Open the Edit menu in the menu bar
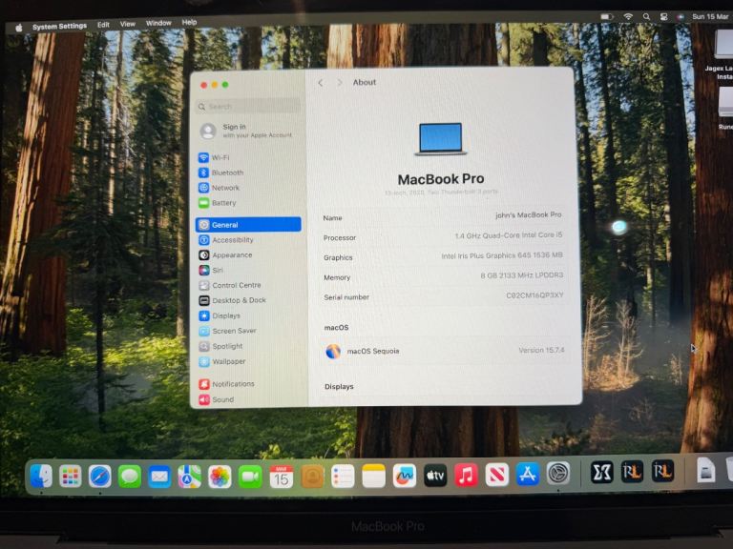Viewport: 733px width, 549px height. [103, 25]
